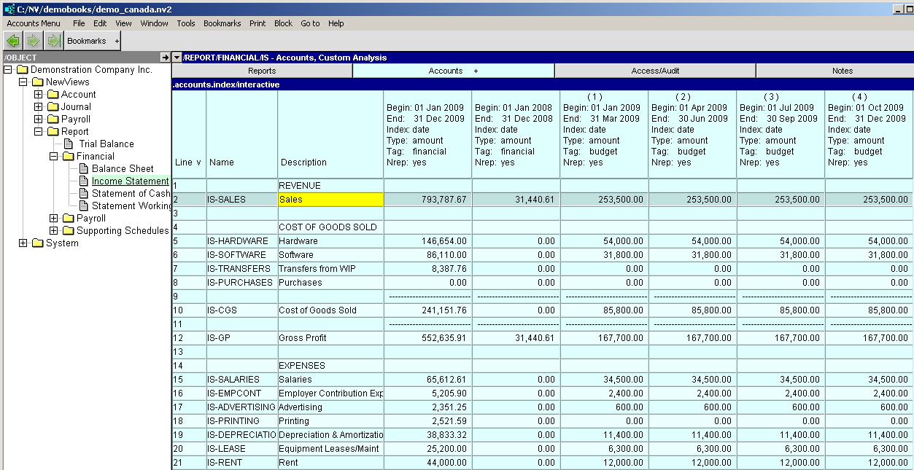The height and width of the screenshot is (470, 914).
Task: Click the Line column header to sort
Action: coord(188,162)
